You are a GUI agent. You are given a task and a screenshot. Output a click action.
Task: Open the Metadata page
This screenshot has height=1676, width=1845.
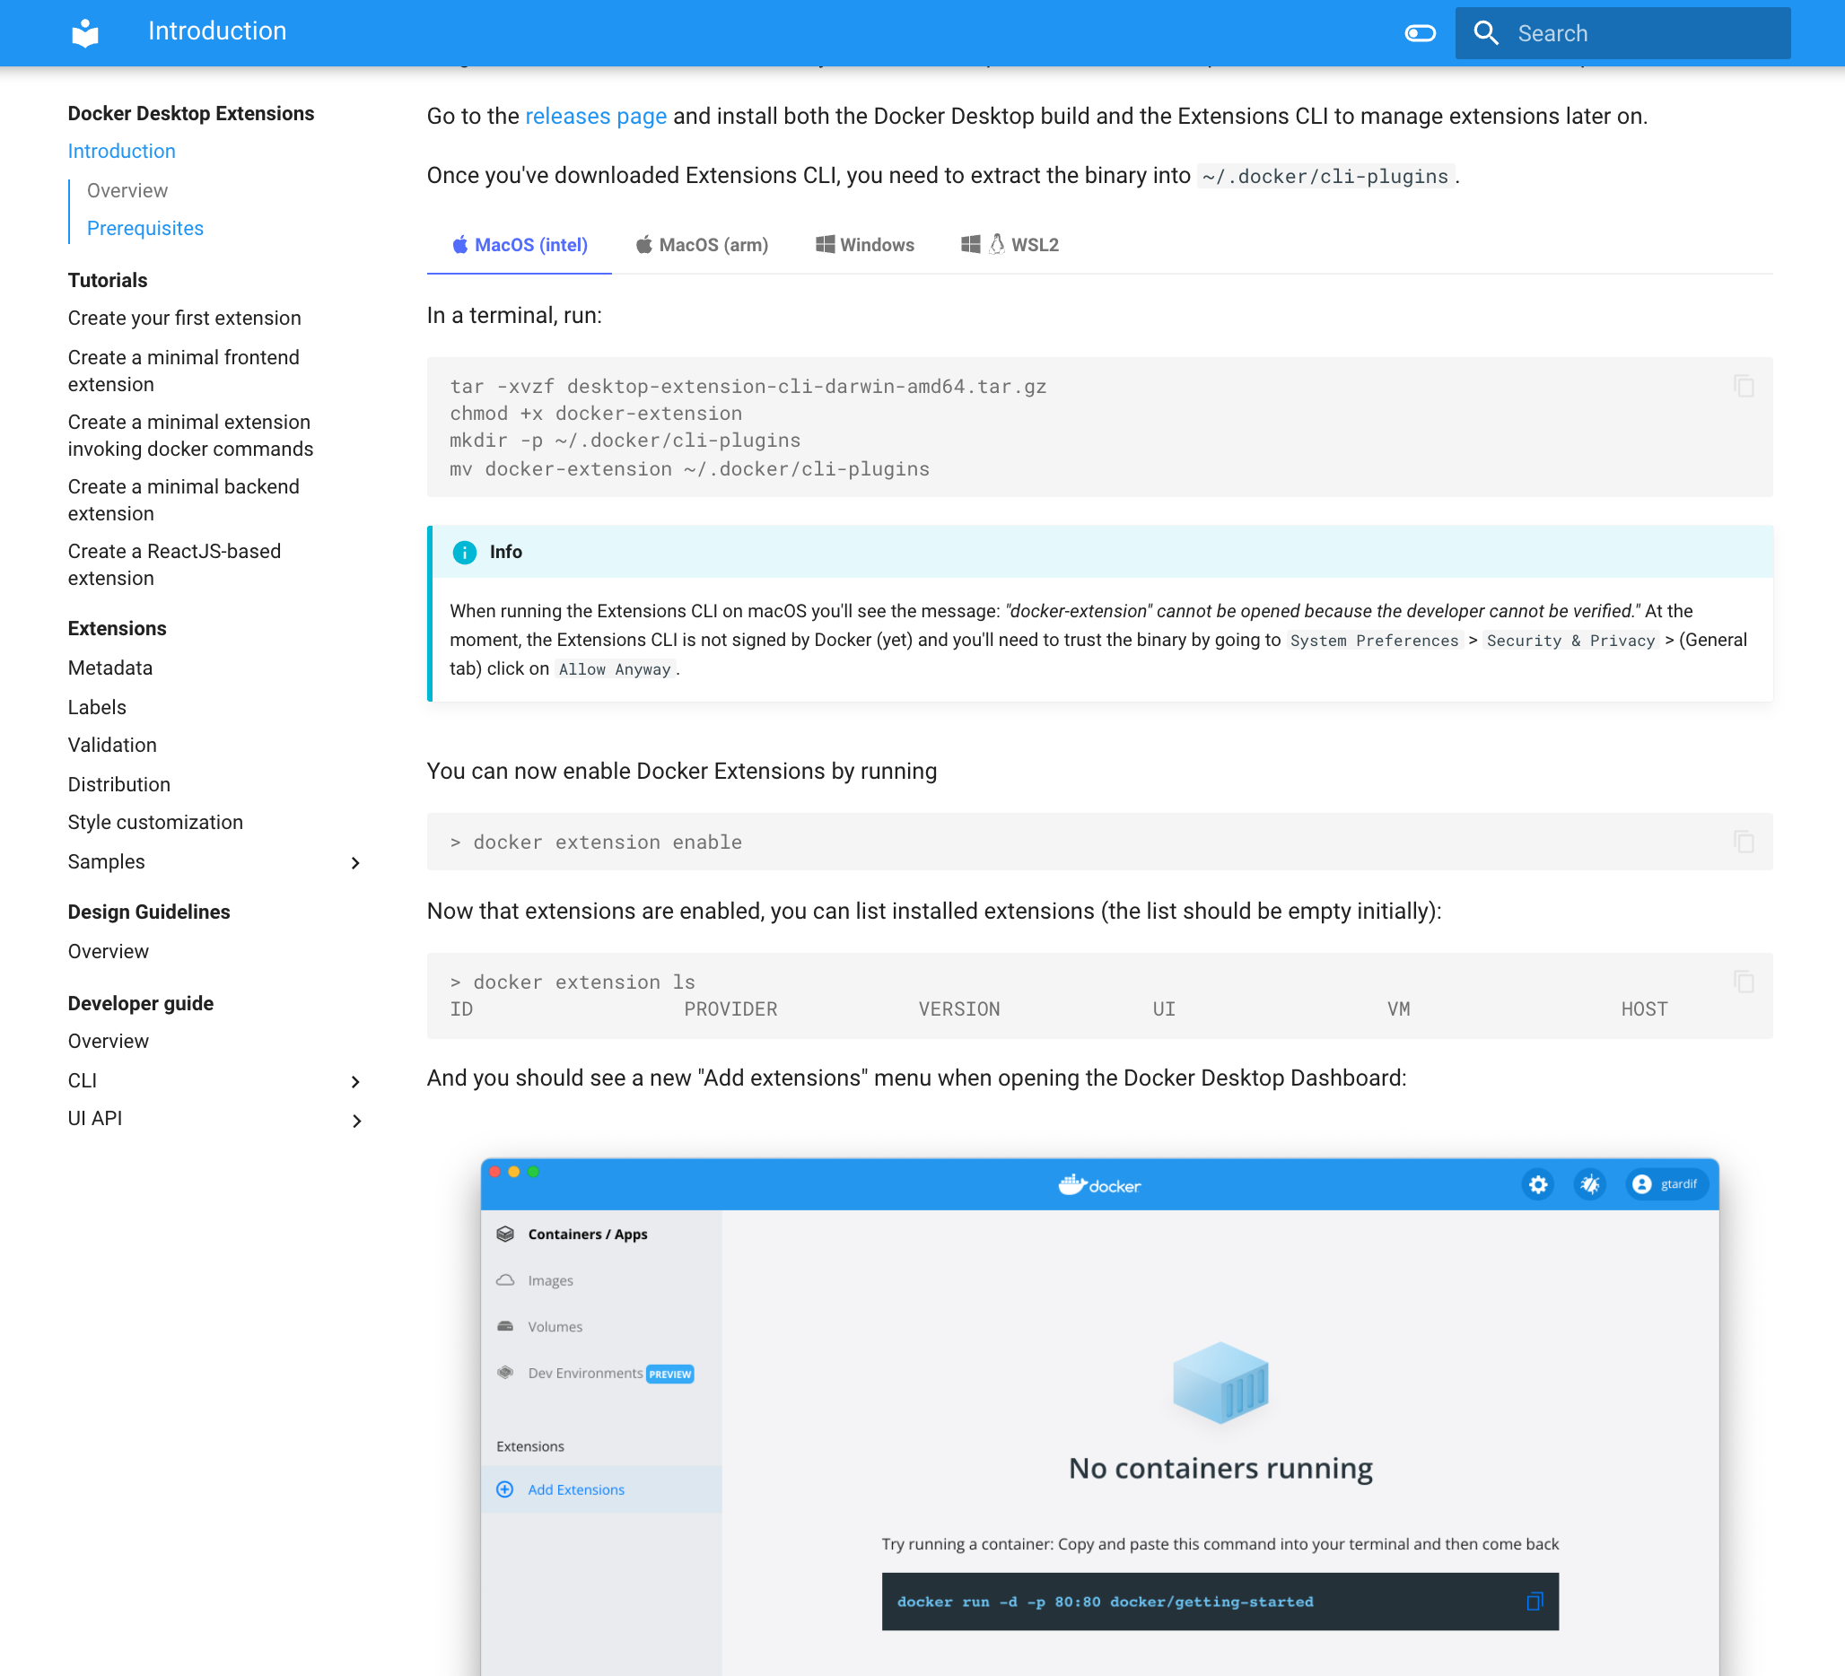pos(109,667)
